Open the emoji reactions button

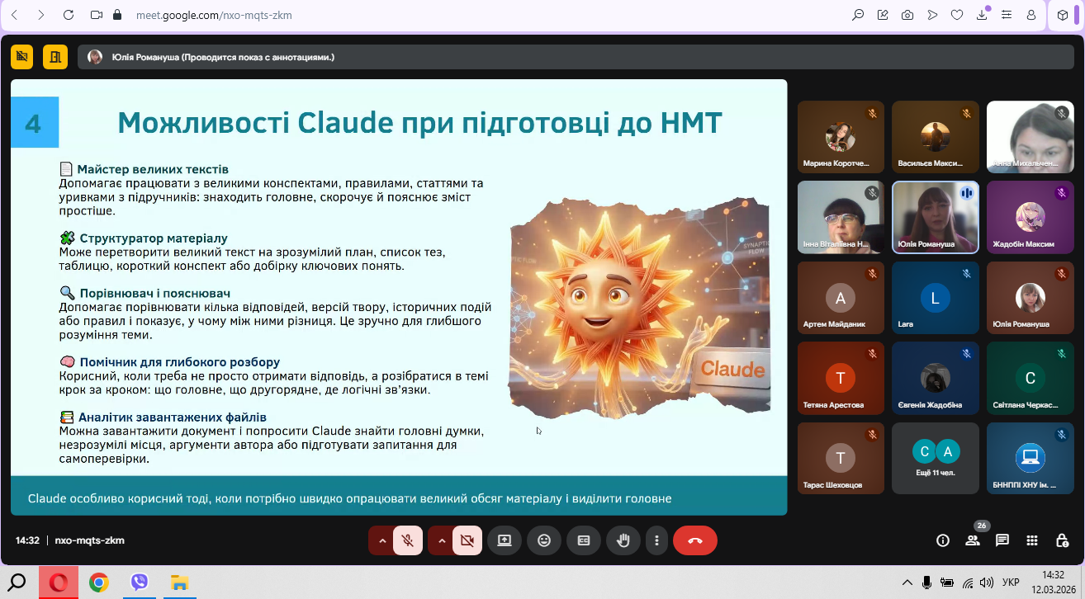pos(544,540)
